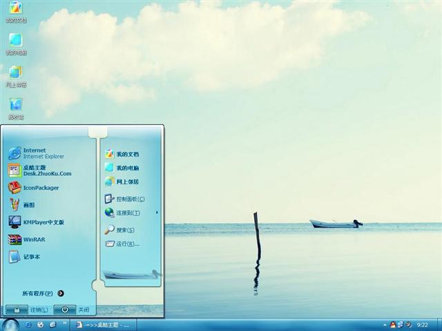
Task: Open WinRAR from the Start menu
Action: pyautogui.click(x=32, y=239)
